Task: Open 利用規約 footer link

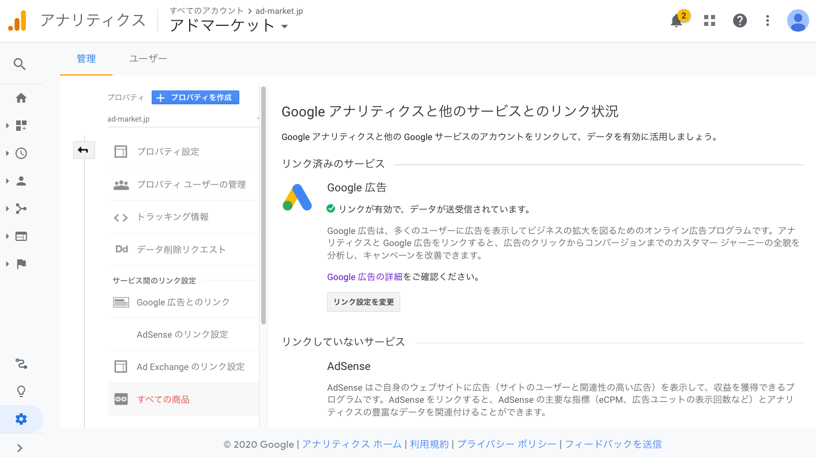Action: pos(429,444)
